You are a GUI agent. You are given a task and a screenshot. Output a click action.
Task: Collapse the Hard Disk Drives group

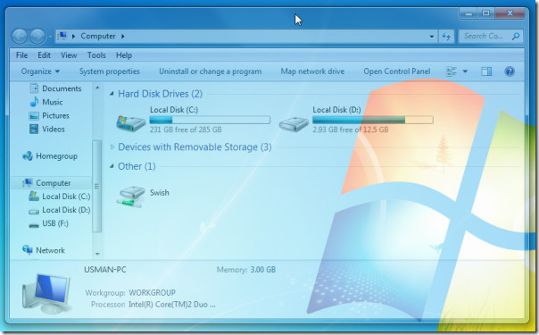click(112, 94)
